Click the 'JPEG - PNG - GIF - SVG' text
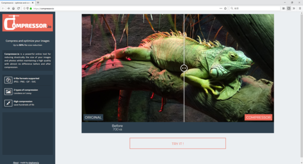Screen dimensions: 303x164 point(25,82)
